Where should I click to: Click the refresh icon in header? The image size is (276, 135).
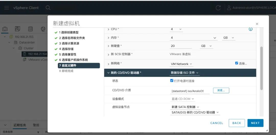click(x=218, y=8)
